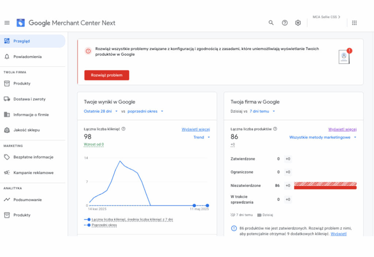Click Wyświetl więcej link in clicks card
The image size is (374, 257).
(x=196, y=129)
